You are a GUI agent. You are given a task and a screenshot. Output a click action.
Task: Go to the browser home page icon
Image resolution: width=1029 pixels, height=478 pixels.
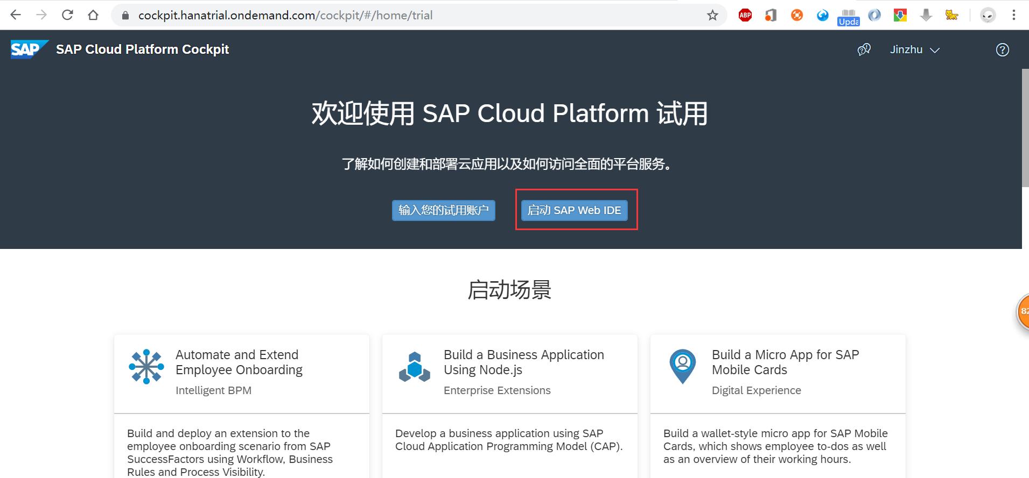click(x=93, y=15)
